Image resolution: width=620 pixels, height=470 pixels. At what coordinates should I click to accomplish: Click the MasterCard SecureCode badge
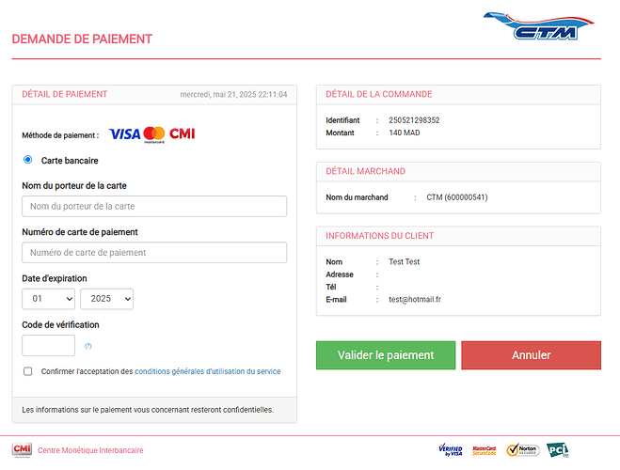coord(485,450)
